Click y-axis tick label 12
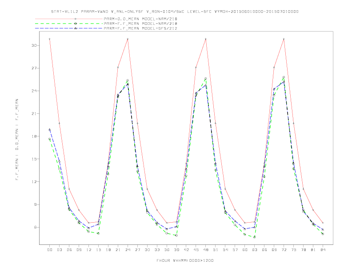 pyautogui.click(x=34, y=182)
